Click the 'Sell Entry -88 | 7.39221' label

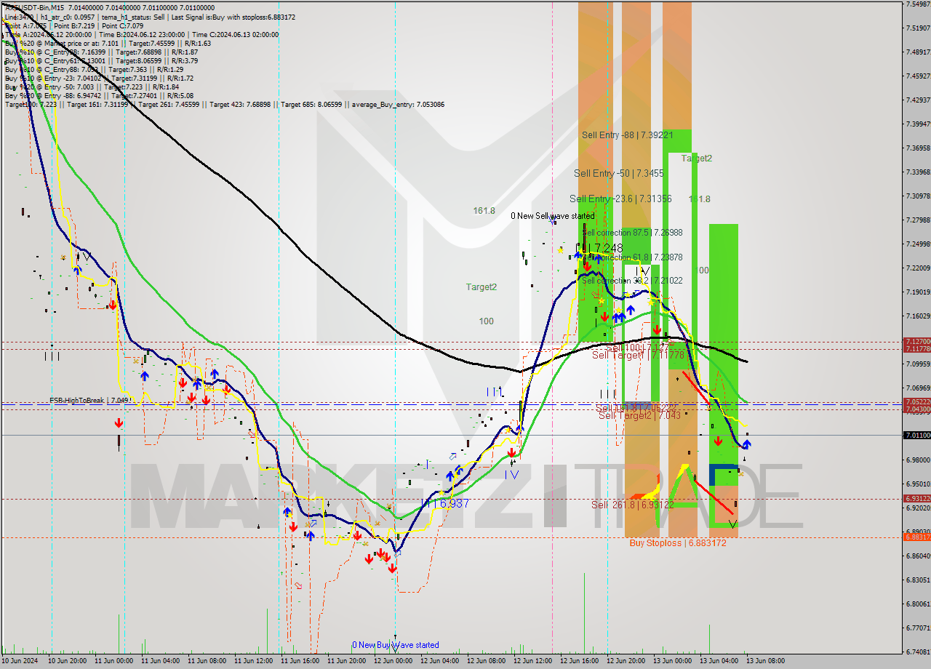coord(627,135)
